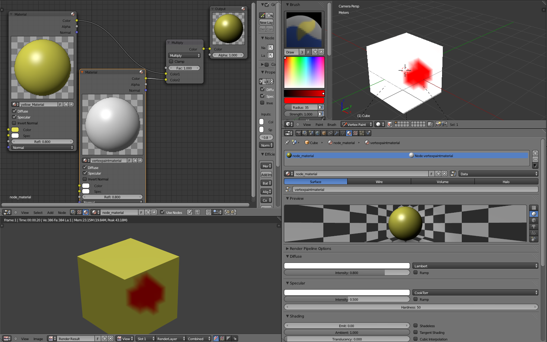Open the Object Data triangle properties icon
The image size is (547, 342).
(x=343, y=133)
